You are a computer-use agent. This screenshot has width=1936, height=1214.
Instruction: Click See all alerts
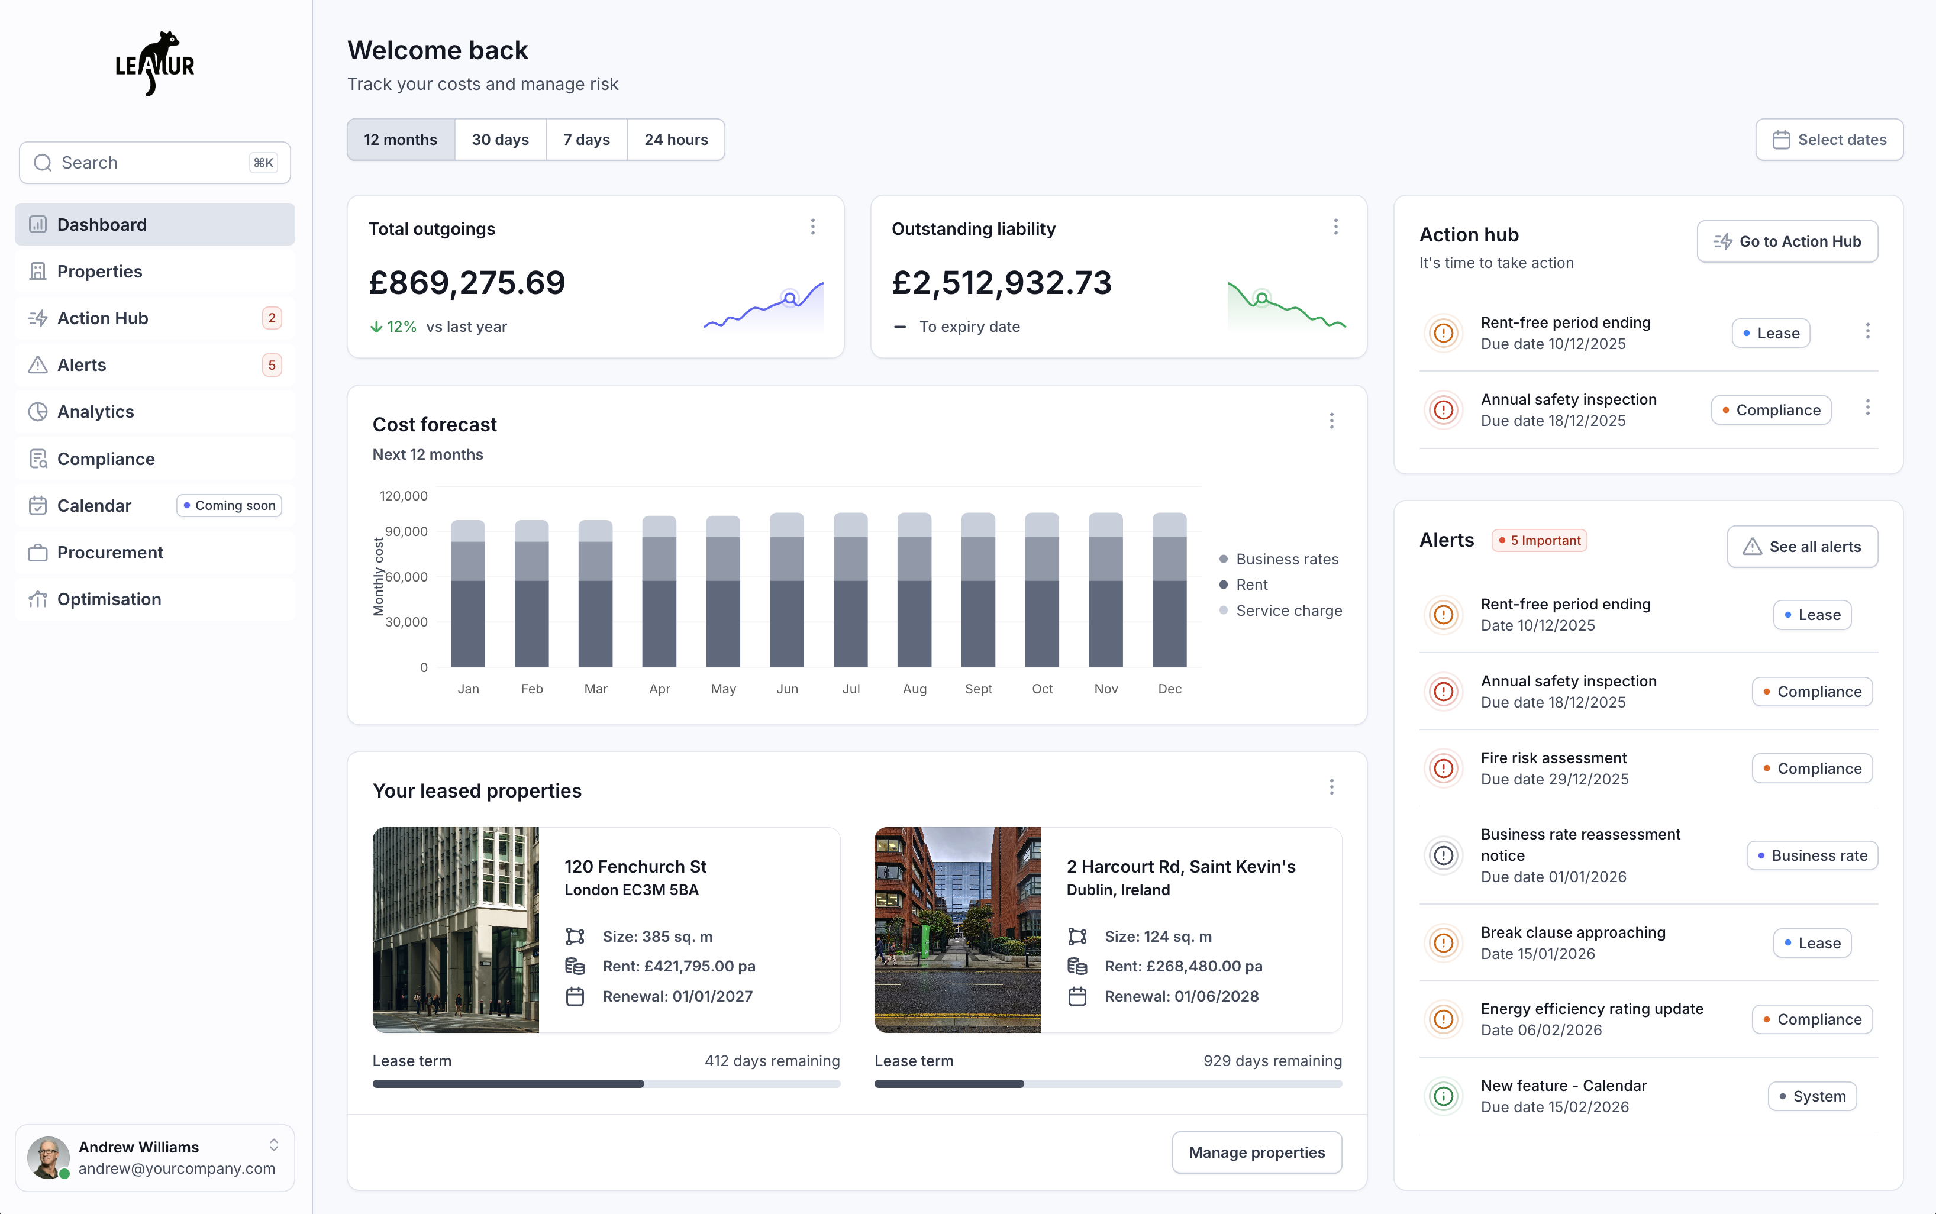point(1801,546)
